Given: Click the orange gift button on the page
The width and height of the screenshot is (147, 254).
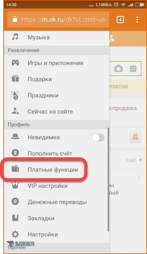Looking at the screenshot, I should (x=135, y=137).
